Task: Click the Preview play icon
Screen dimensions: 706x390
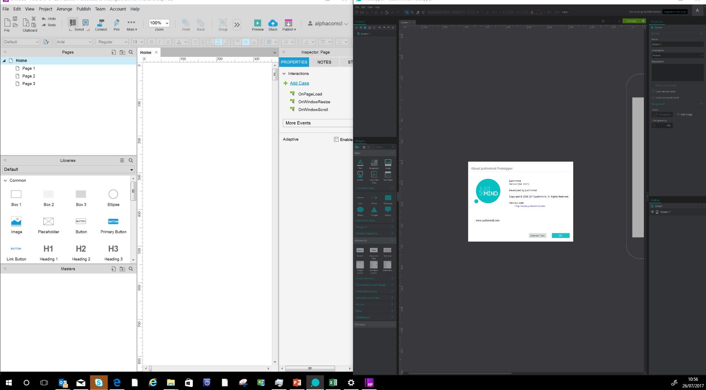Action: point(257,23)
